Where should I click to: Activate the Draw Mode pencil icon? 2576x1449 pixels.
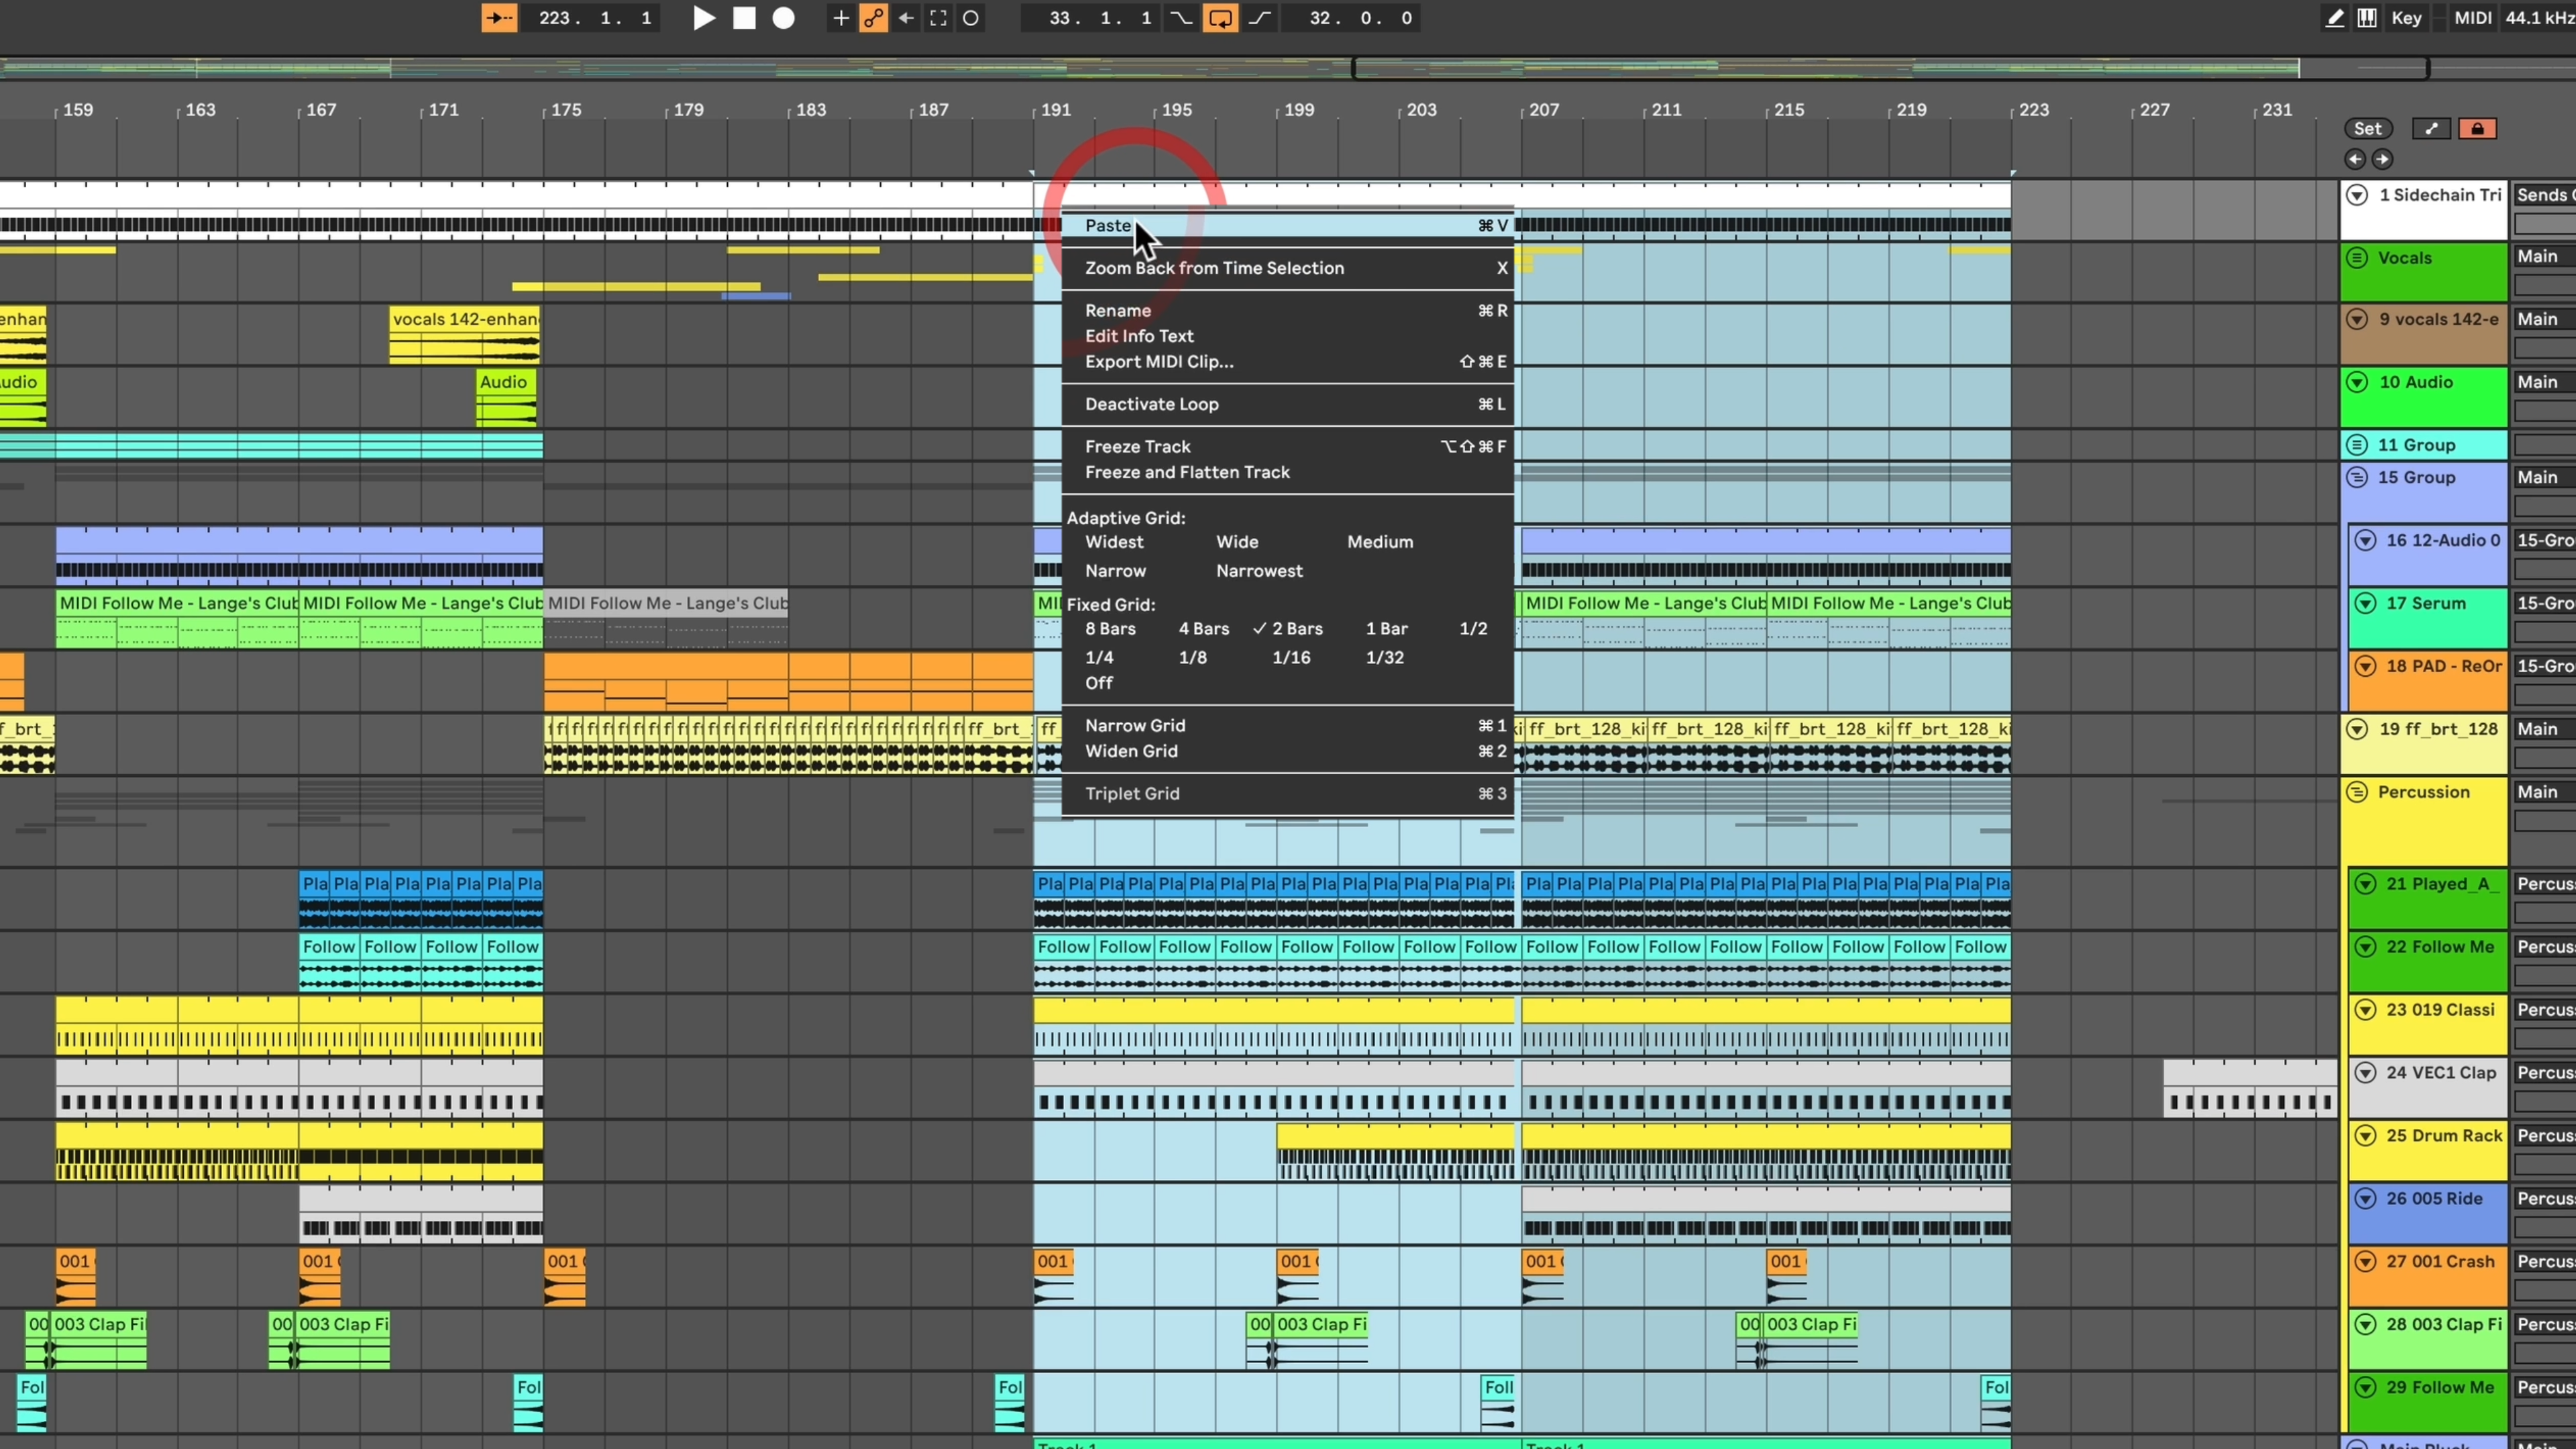[x=2335, y=18]
